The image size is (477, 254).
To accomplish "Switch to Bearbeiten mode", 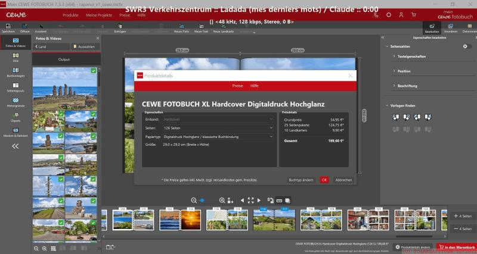I will (x=432, y=27).
